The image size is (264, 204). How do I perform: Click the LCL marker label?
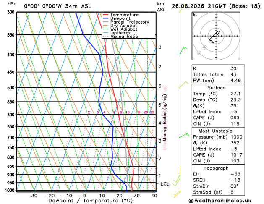[165, 184]
